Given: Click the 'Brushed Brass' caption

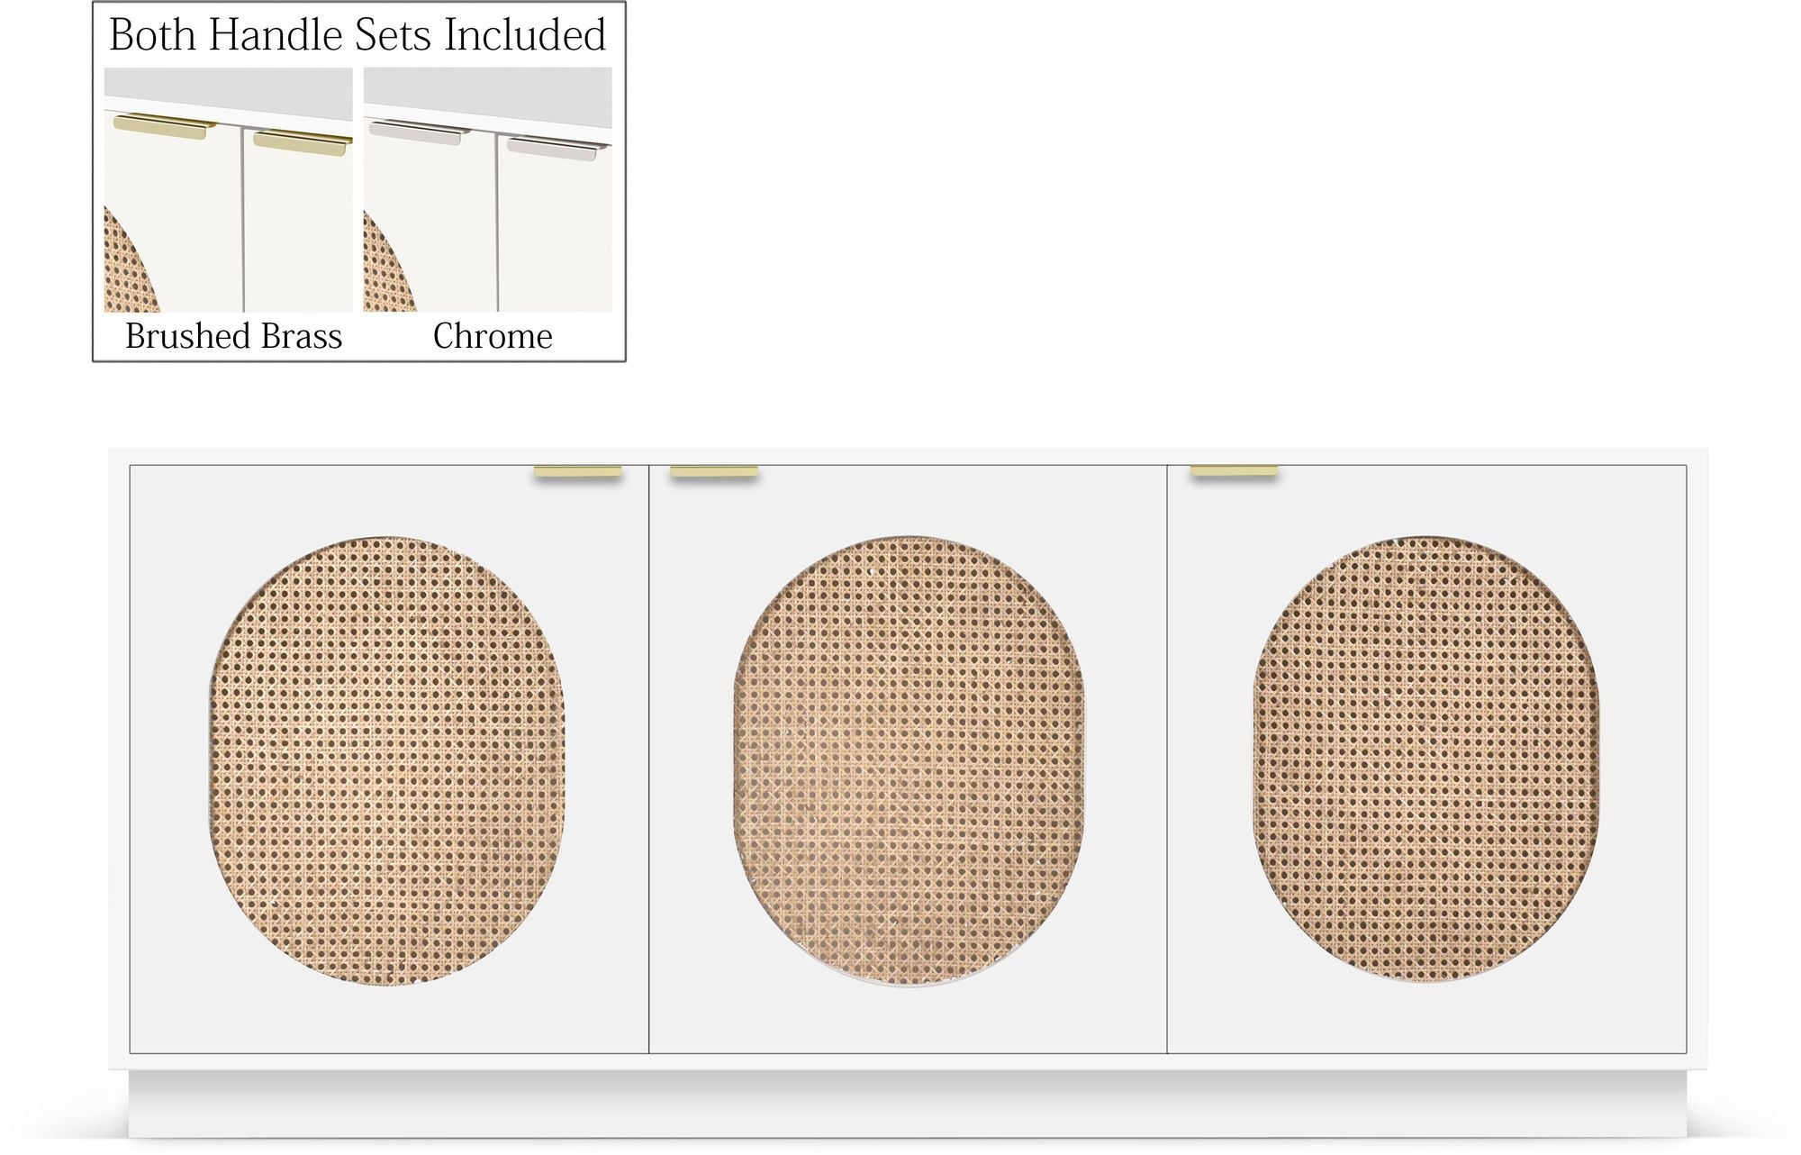Looking at the screenshot, I should (x=234, y=336).
